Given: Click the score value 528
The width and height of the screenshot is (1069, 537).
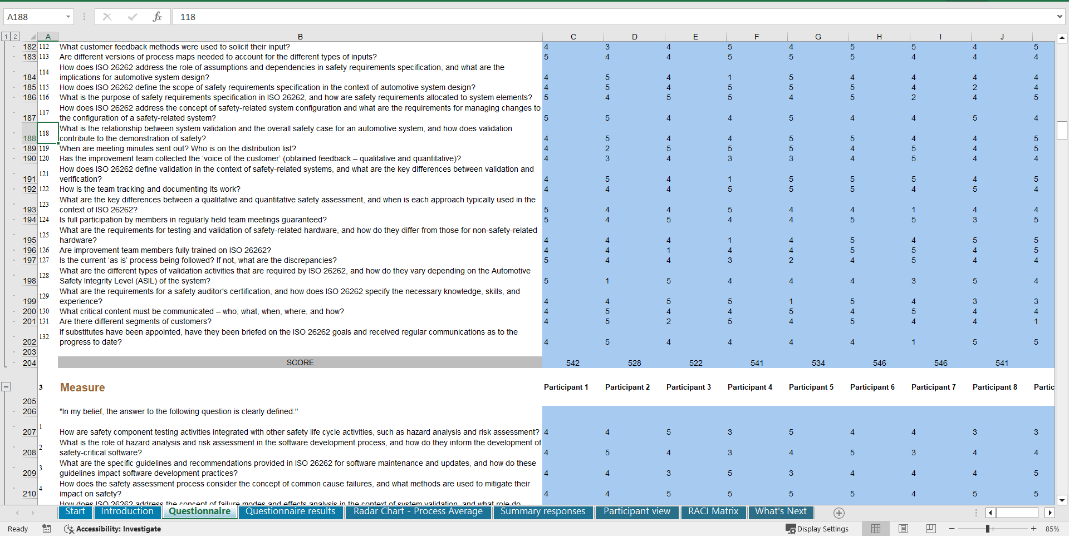Looking at the screenshot, I should tap(635, 363).
